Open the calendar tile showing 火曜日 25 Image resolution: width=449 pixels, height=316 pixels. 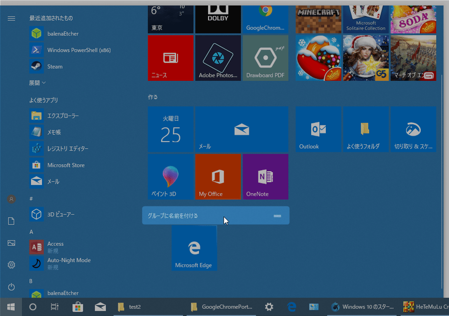coord(171,129)
